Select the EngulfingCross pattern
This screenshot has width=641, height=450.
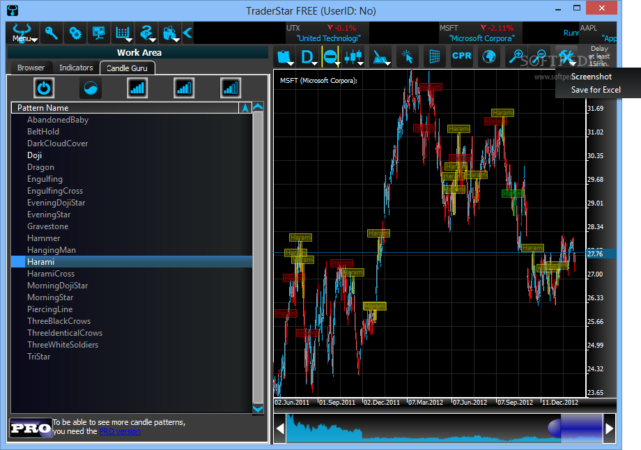coord(132,191)
